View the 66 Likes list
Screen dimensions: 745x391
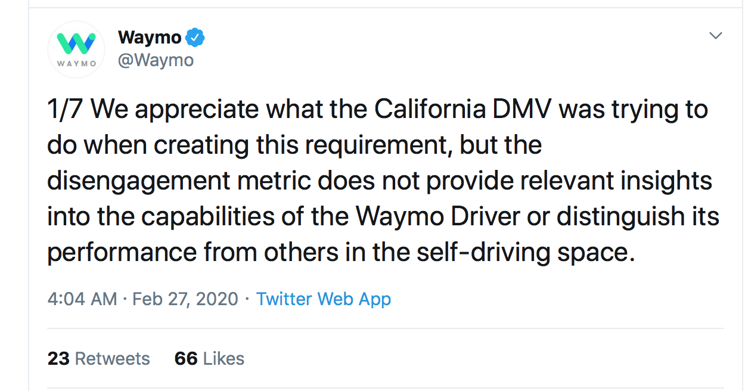click(x=209, y=358)
